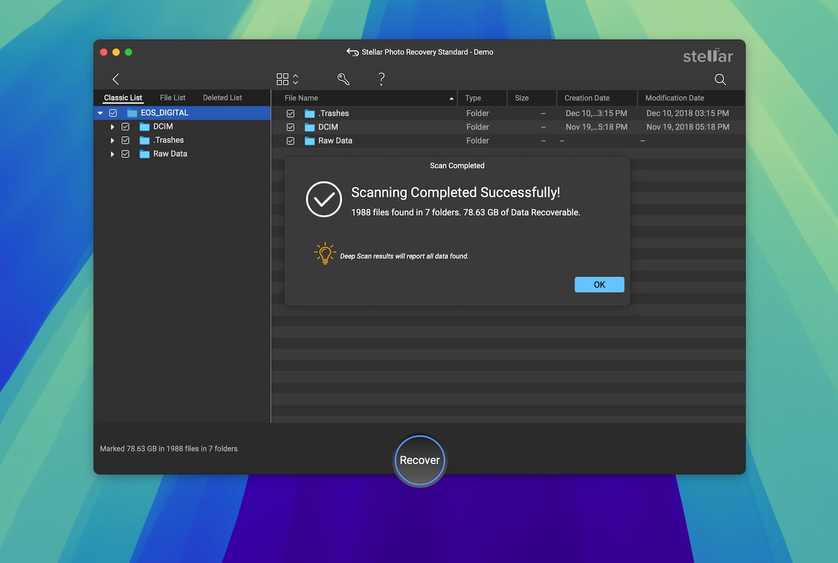Minimize the window with yellow button

click(x=116, y=52)
